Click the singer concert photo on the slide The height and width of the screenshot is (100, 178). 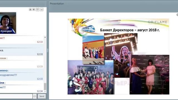(x=121, y=55)
